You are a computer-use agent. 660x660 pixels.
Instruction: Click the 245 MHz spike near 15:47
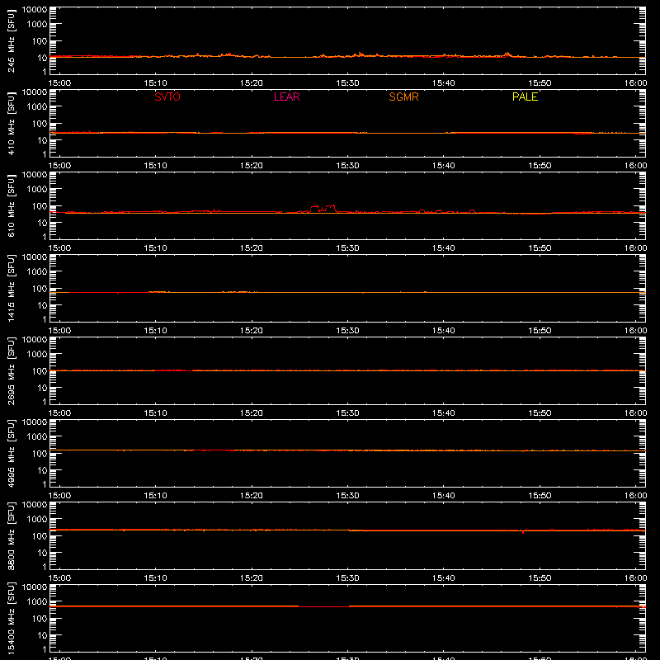507,54
